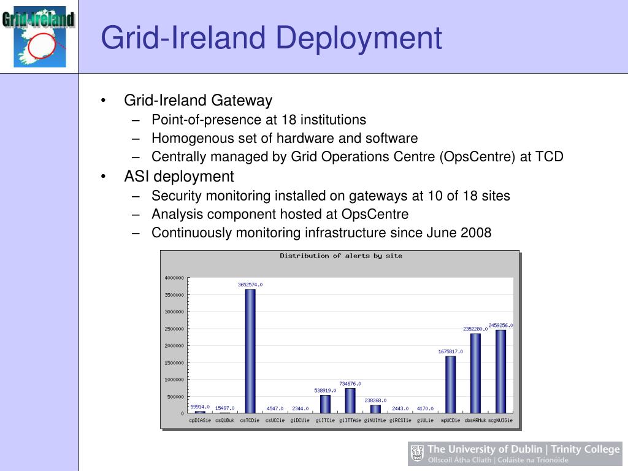The height and width of the screenshot is (471, 628).
Task: Click the value label 4547.0
Action: (275, 409)
